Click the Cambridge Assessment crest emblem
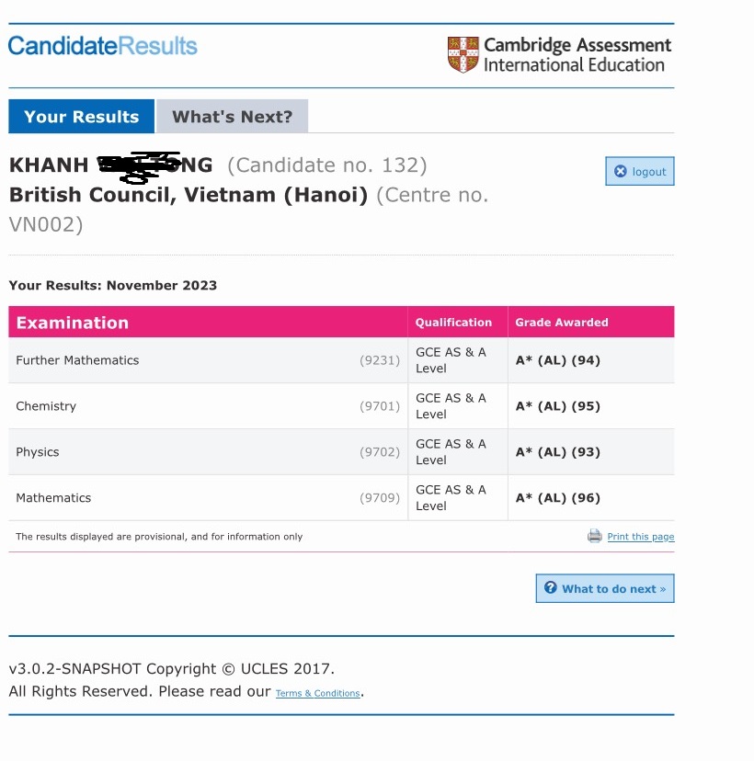The height and width of the screenshot is (761, 754). pyautogui.click(x=463, y=55)
